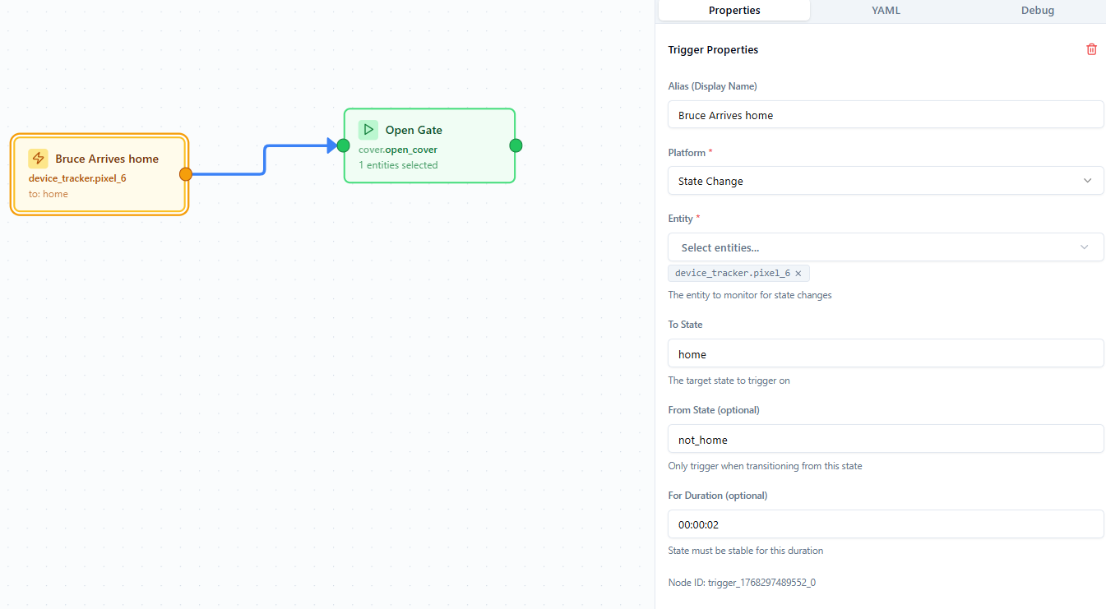Image resolution: width=1106 pixels, height=609 pixels.
Task: Click orange output handle of trigger node
Action: point(186,173)
